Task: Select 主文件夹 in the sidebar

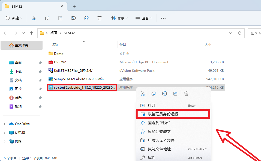Action: click(22, 45)
